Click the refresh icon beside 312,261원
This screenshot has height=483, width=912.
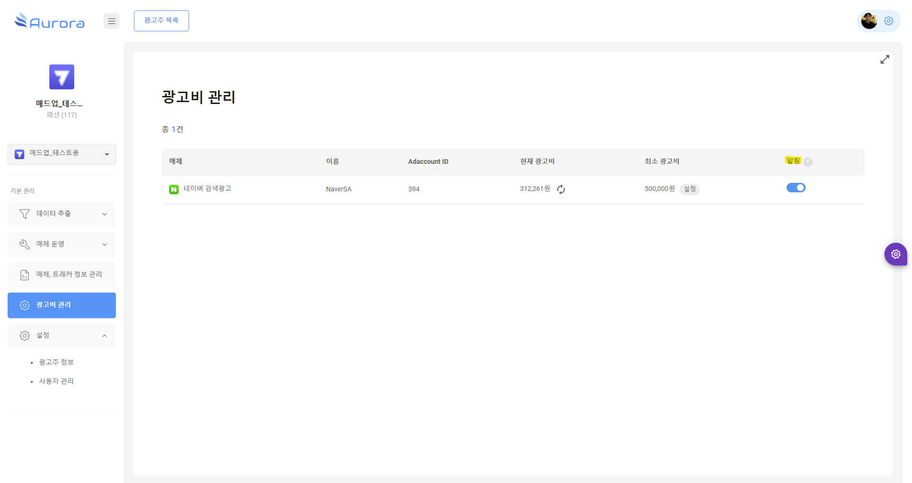tap(561, 189)
